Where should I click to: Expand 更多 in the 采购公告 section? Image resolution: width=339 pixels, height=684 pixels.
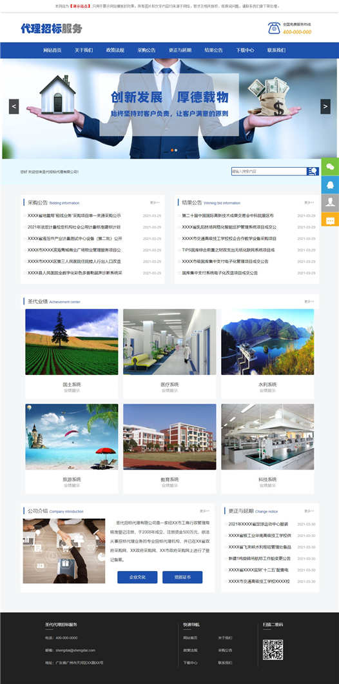coord(155,203)
